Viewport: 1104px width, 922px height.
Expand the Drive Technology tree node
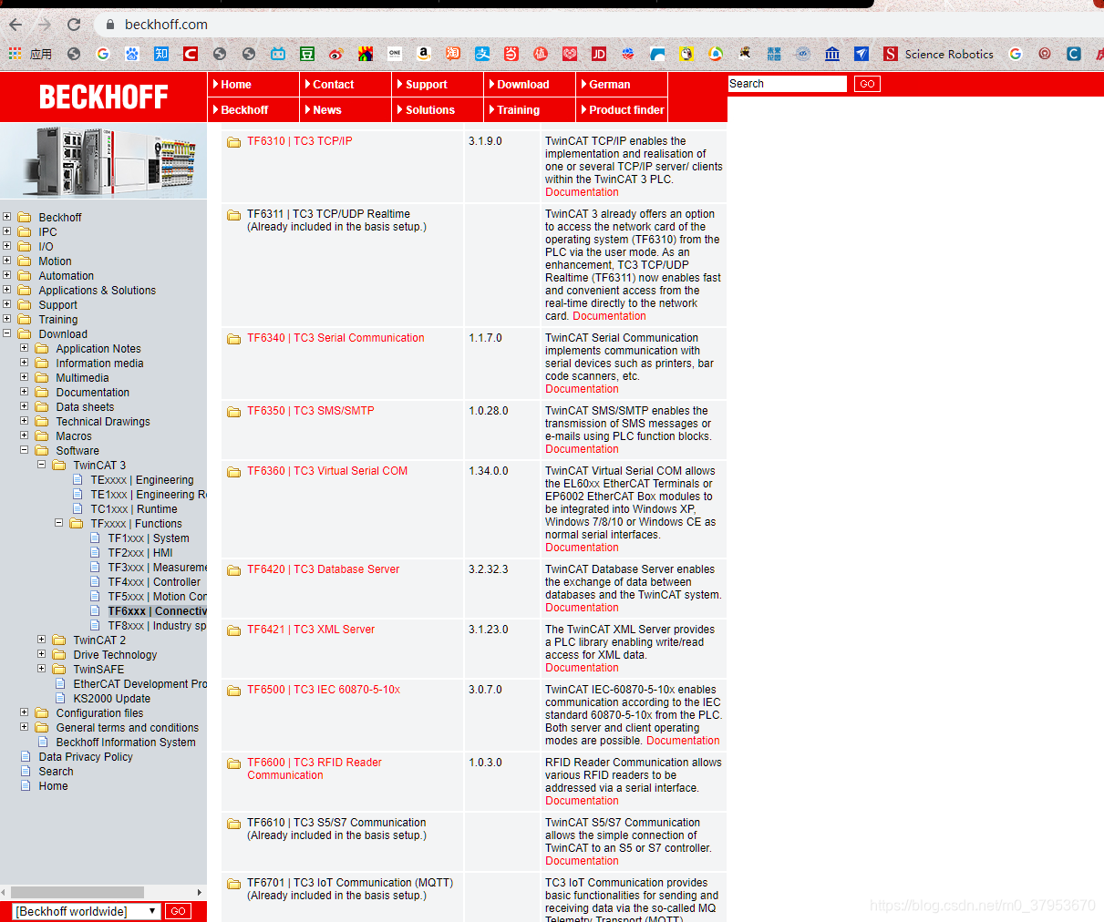point(42,654)
